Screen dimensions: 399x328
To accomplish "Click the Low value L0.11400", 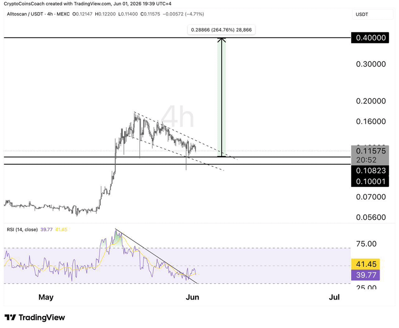I will (x=128, y=14).
